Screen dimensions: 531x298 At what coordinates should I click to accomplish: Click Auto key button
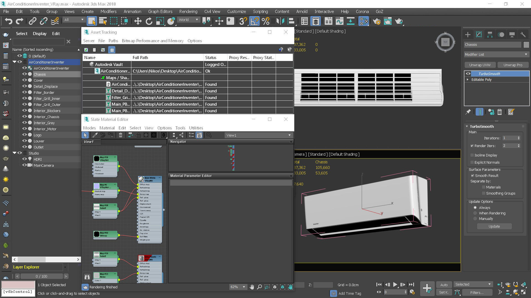[444, 285]
